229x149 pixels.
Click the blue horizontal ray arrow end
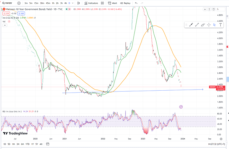[x=202, y=89]
